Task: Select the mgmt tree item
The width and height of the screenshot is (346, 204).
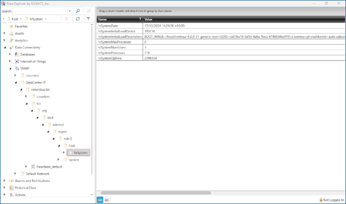Action: tap(62, 132)
